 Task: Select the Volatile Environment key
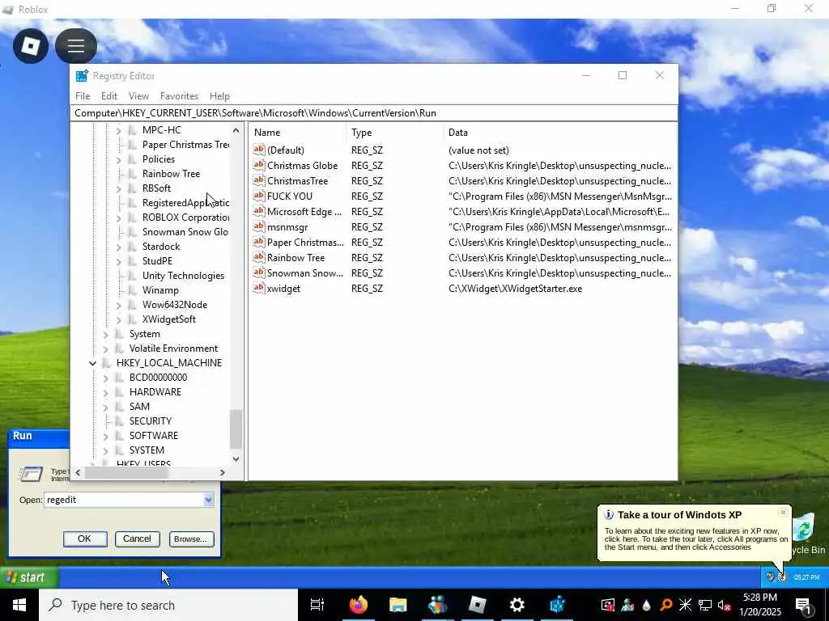173,349
